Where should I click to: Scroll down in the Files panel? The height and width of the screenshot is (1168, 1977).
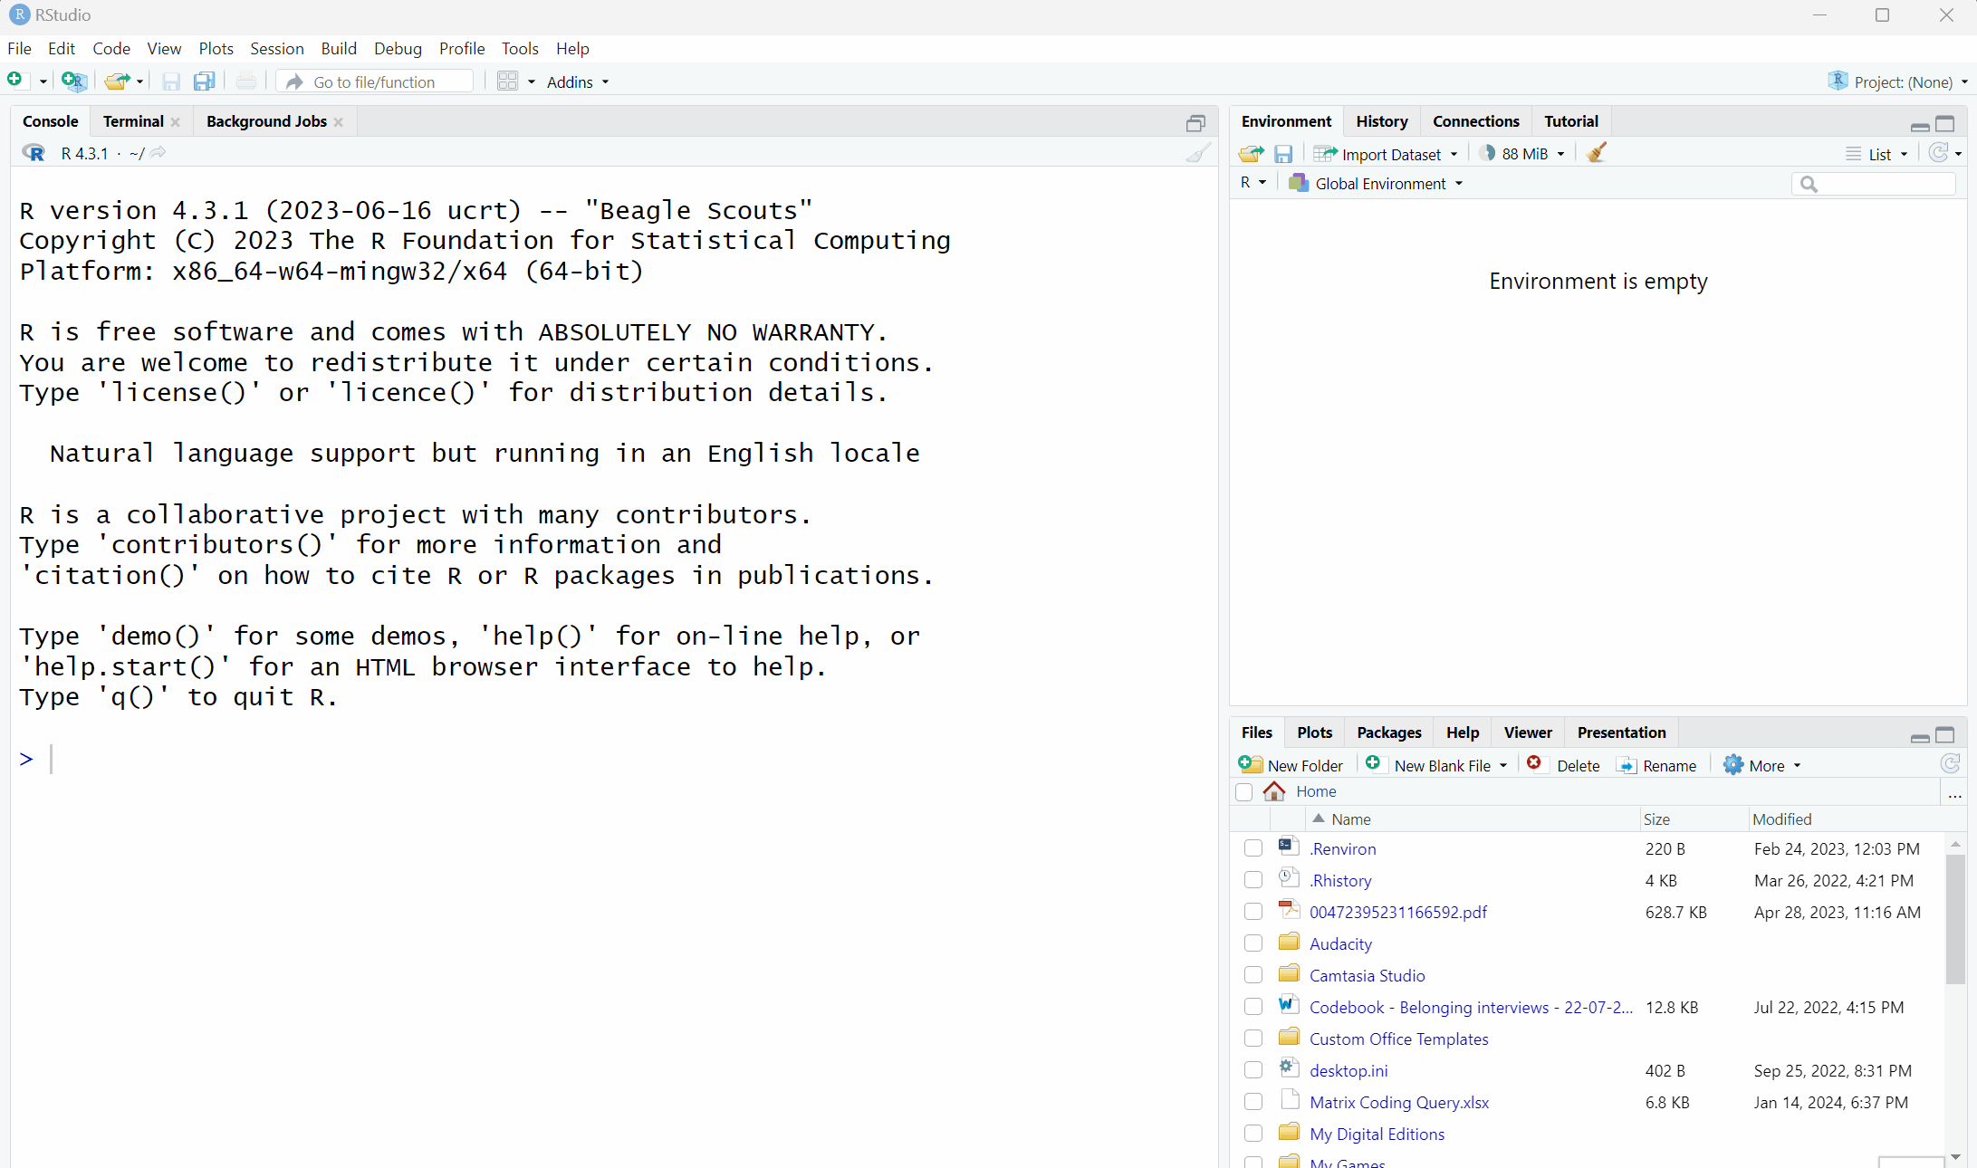(1958, 1157)
